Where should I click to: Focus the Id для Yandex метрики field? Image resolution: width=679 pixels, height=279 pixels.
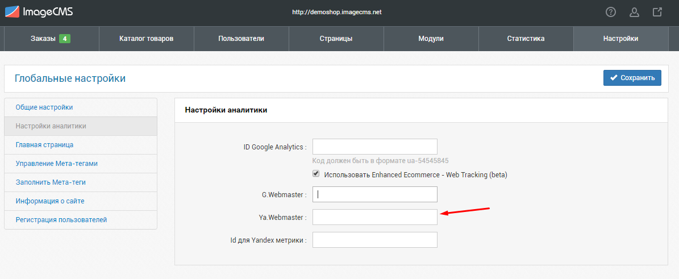(375, 240)
